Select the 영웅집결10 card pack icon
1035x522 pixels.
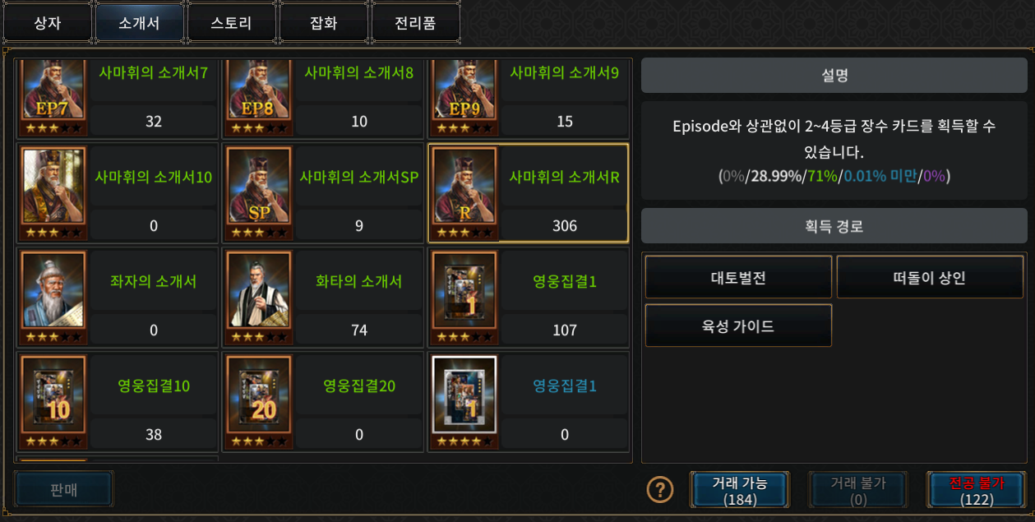point(53,402)
